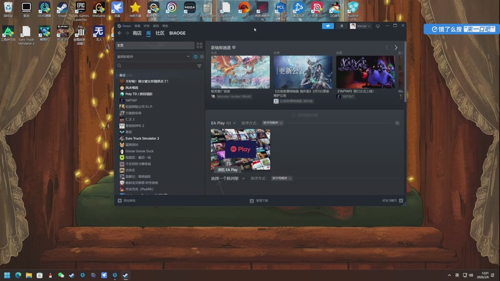500x281 pixels.
Task: Go forward with Steam's right arrow
Action: click(x=127, y=33)
